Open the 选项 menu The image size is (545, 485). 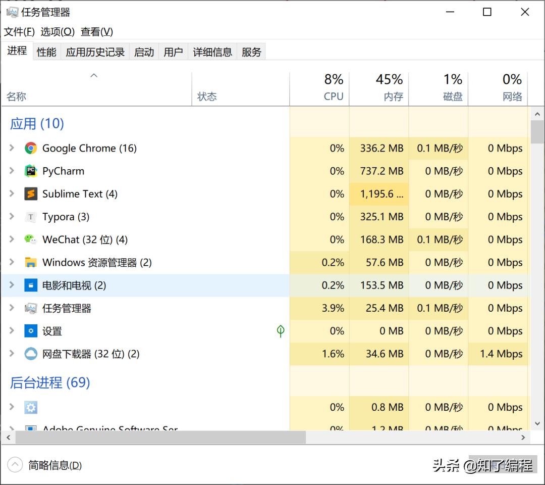pos(57,31)
